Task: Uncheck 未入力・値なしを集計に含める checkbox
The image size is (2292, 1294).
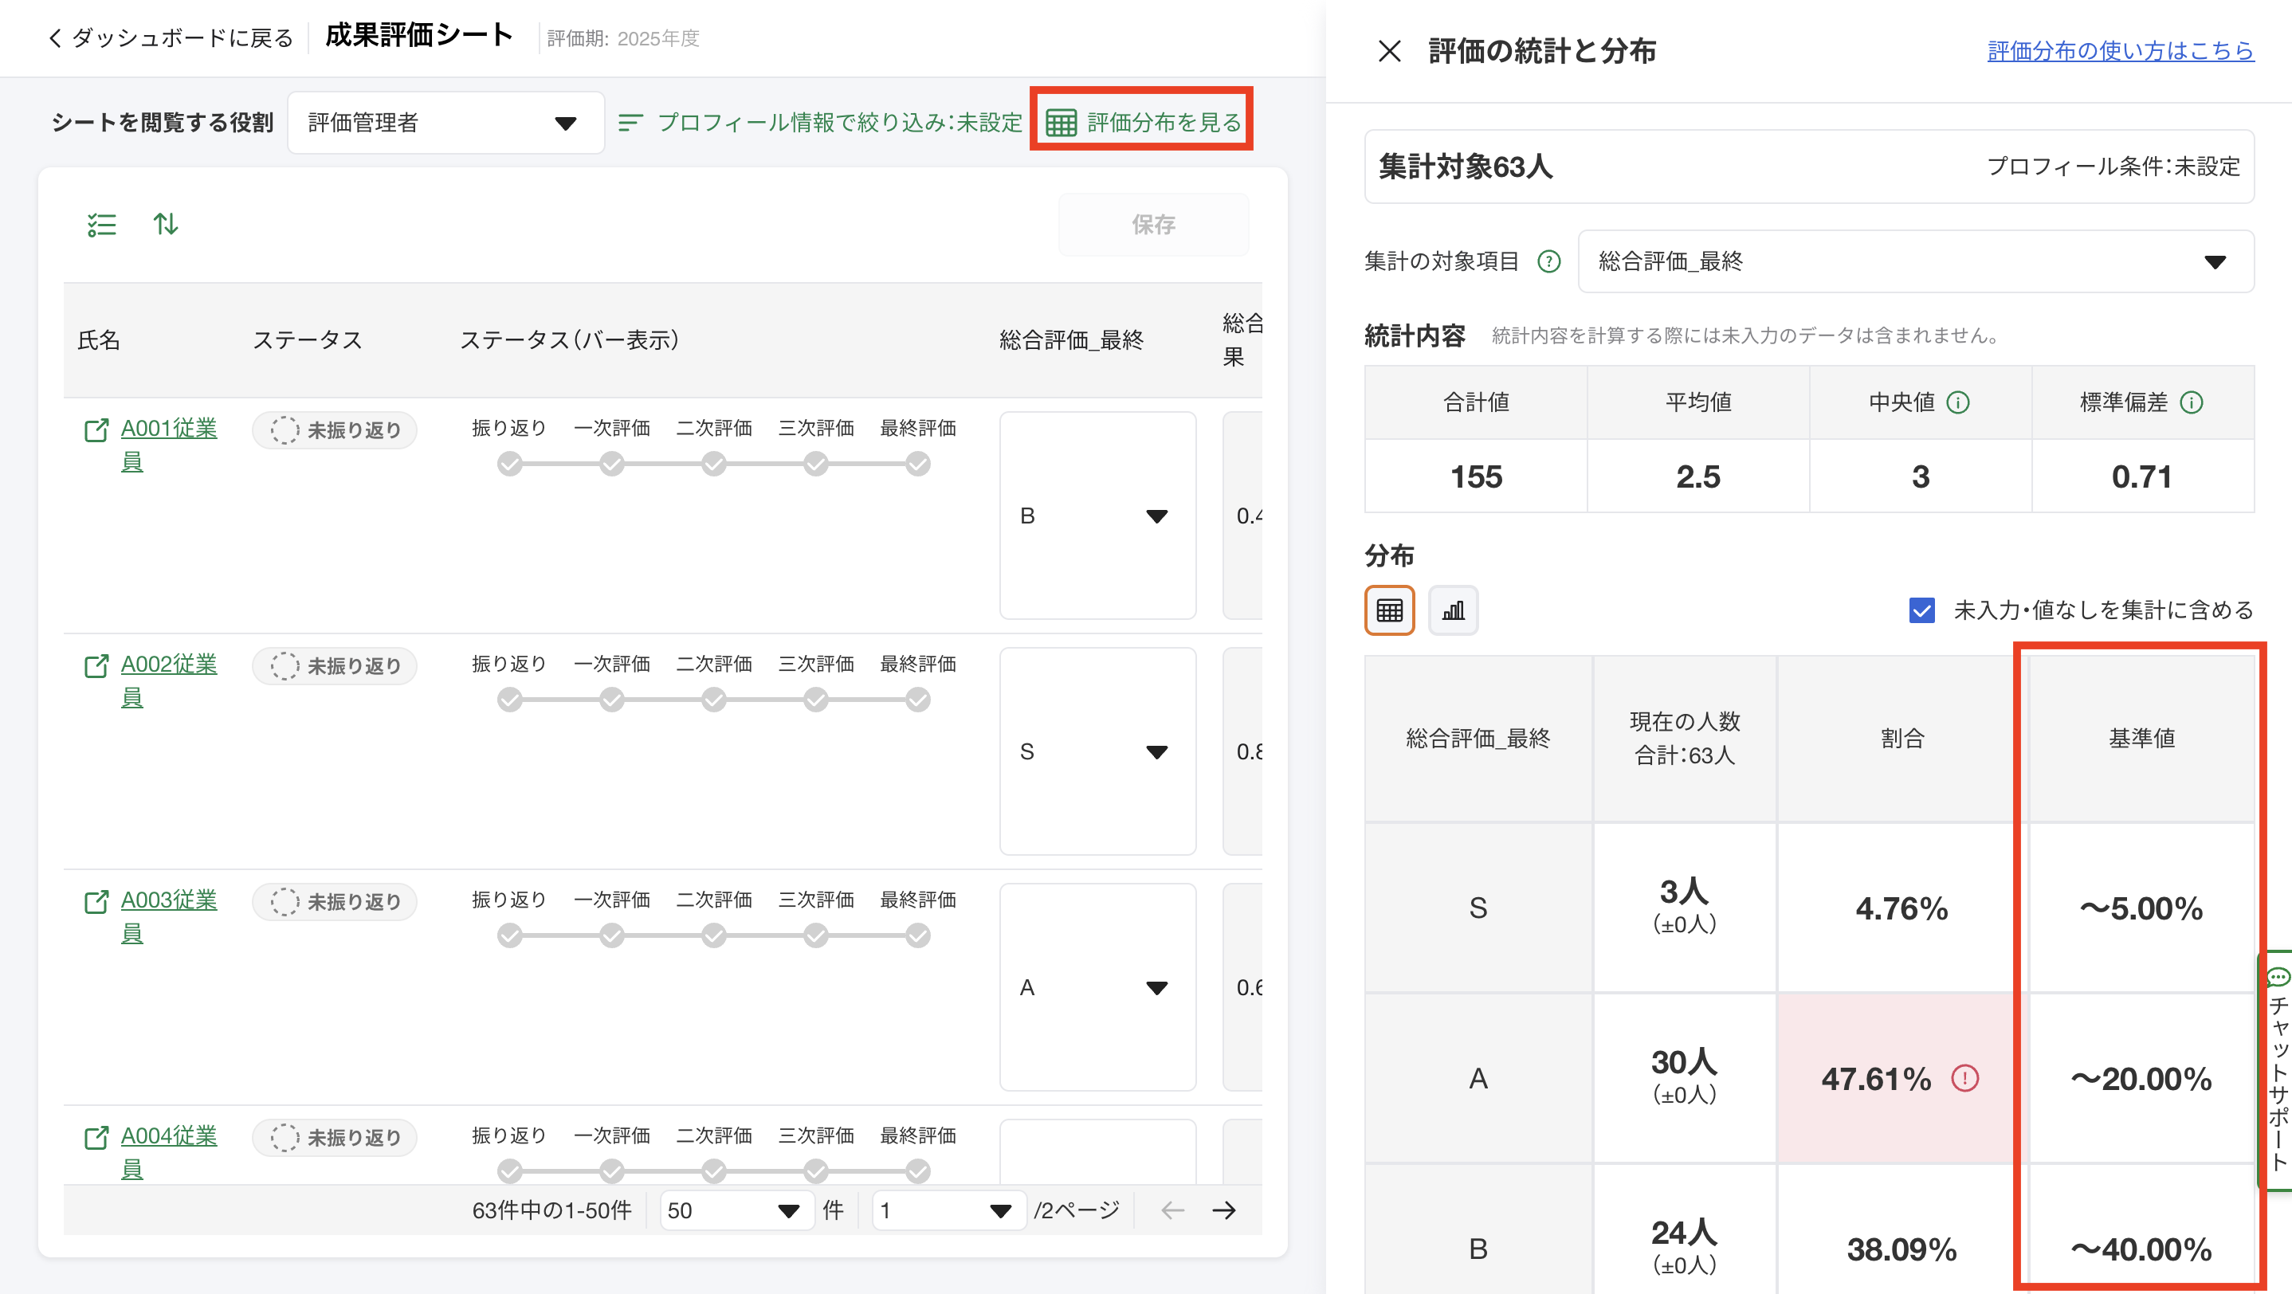Action: pos(1921,610)
